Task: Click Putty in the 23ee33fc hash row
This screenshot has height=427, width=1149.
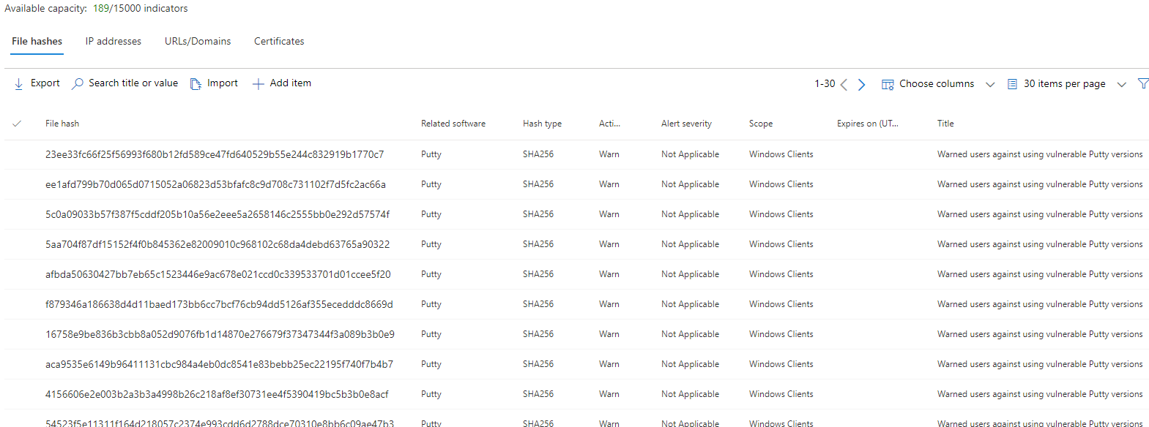Action: 431,154
